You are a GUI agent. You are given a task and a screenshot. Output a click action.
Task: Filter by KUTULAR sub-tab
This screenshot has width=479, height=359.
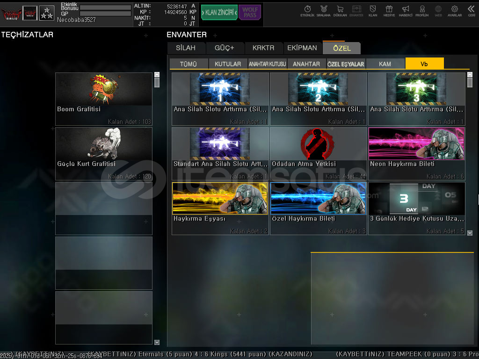coord(228,64)
